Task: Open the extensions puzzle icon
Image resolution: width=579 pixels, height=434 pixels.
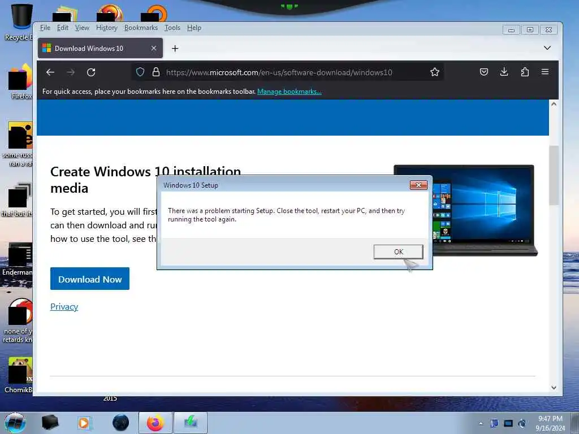Action: (x=525, y=72)
